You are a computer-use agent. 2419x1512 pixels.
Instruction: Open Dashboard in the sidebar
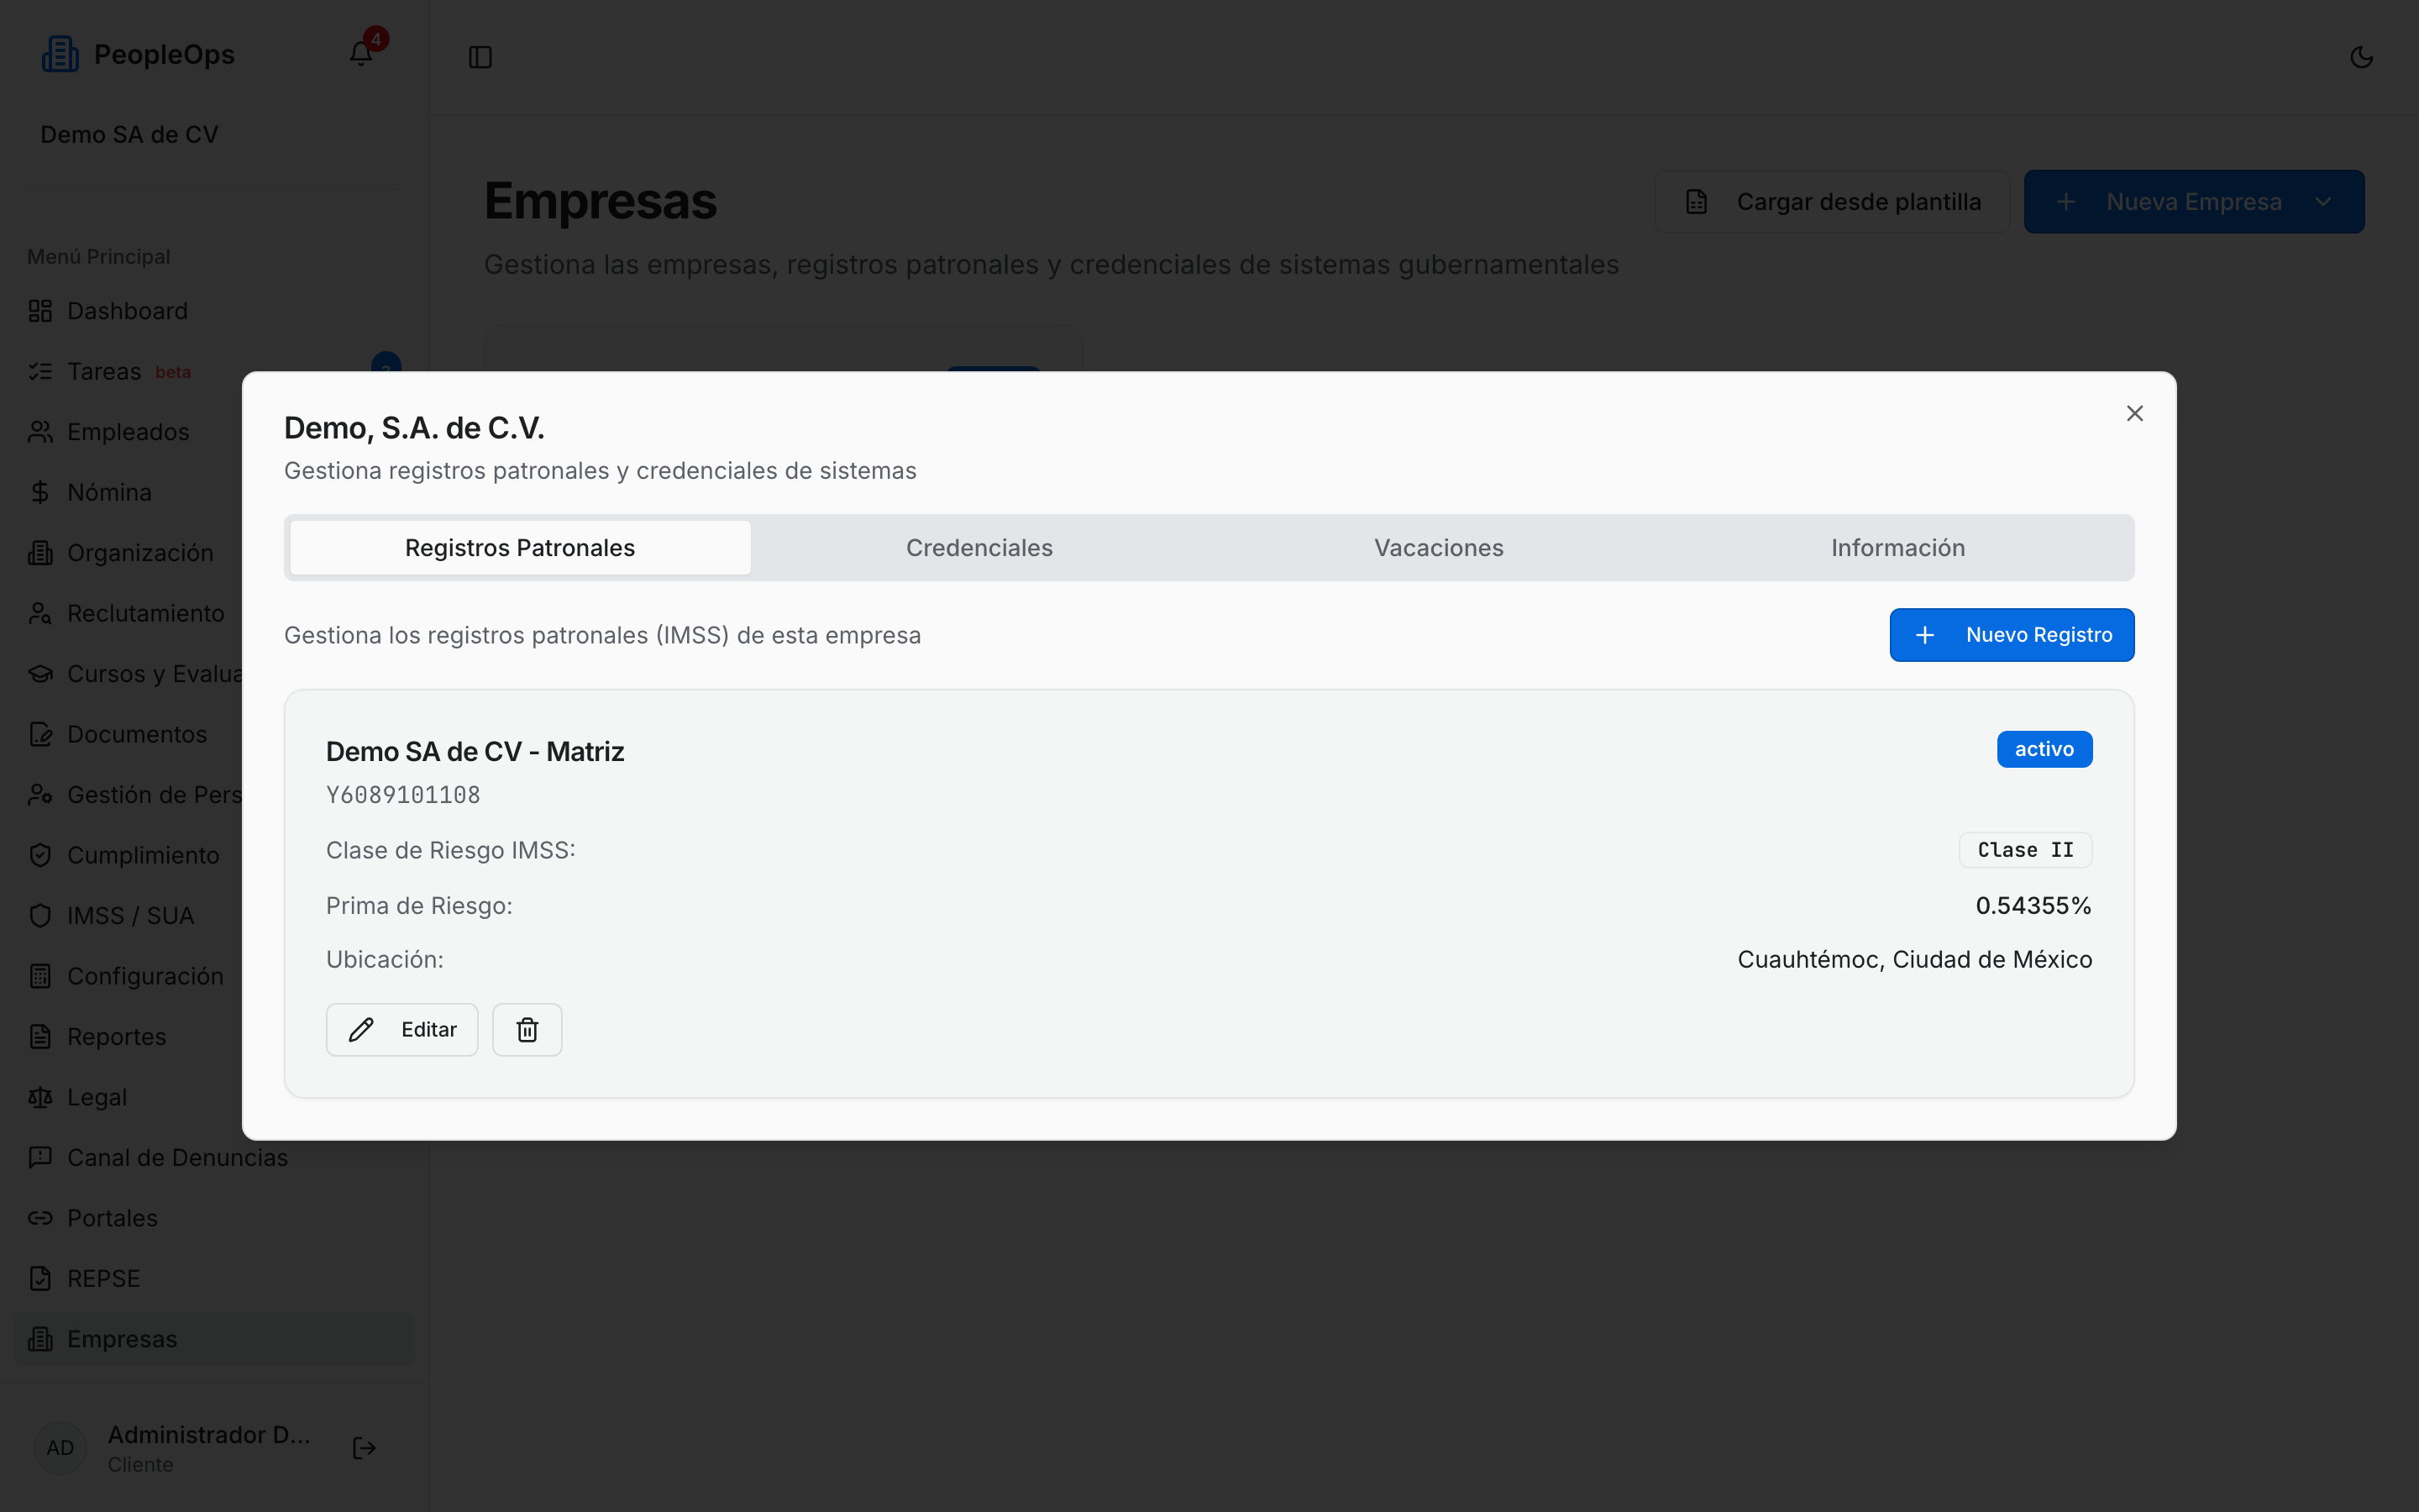(x=214, y=311)
